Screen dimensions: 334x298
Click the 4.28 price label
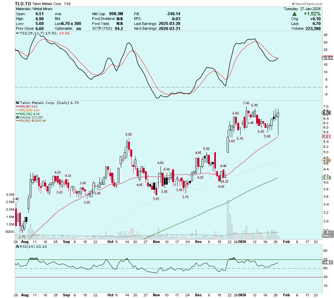coord(200,177)
